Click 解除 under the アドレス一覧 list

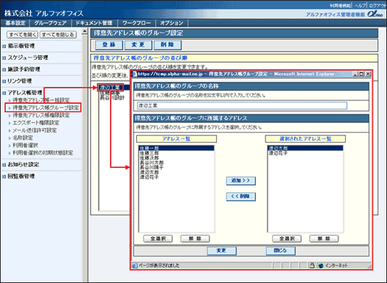point(195,239)
